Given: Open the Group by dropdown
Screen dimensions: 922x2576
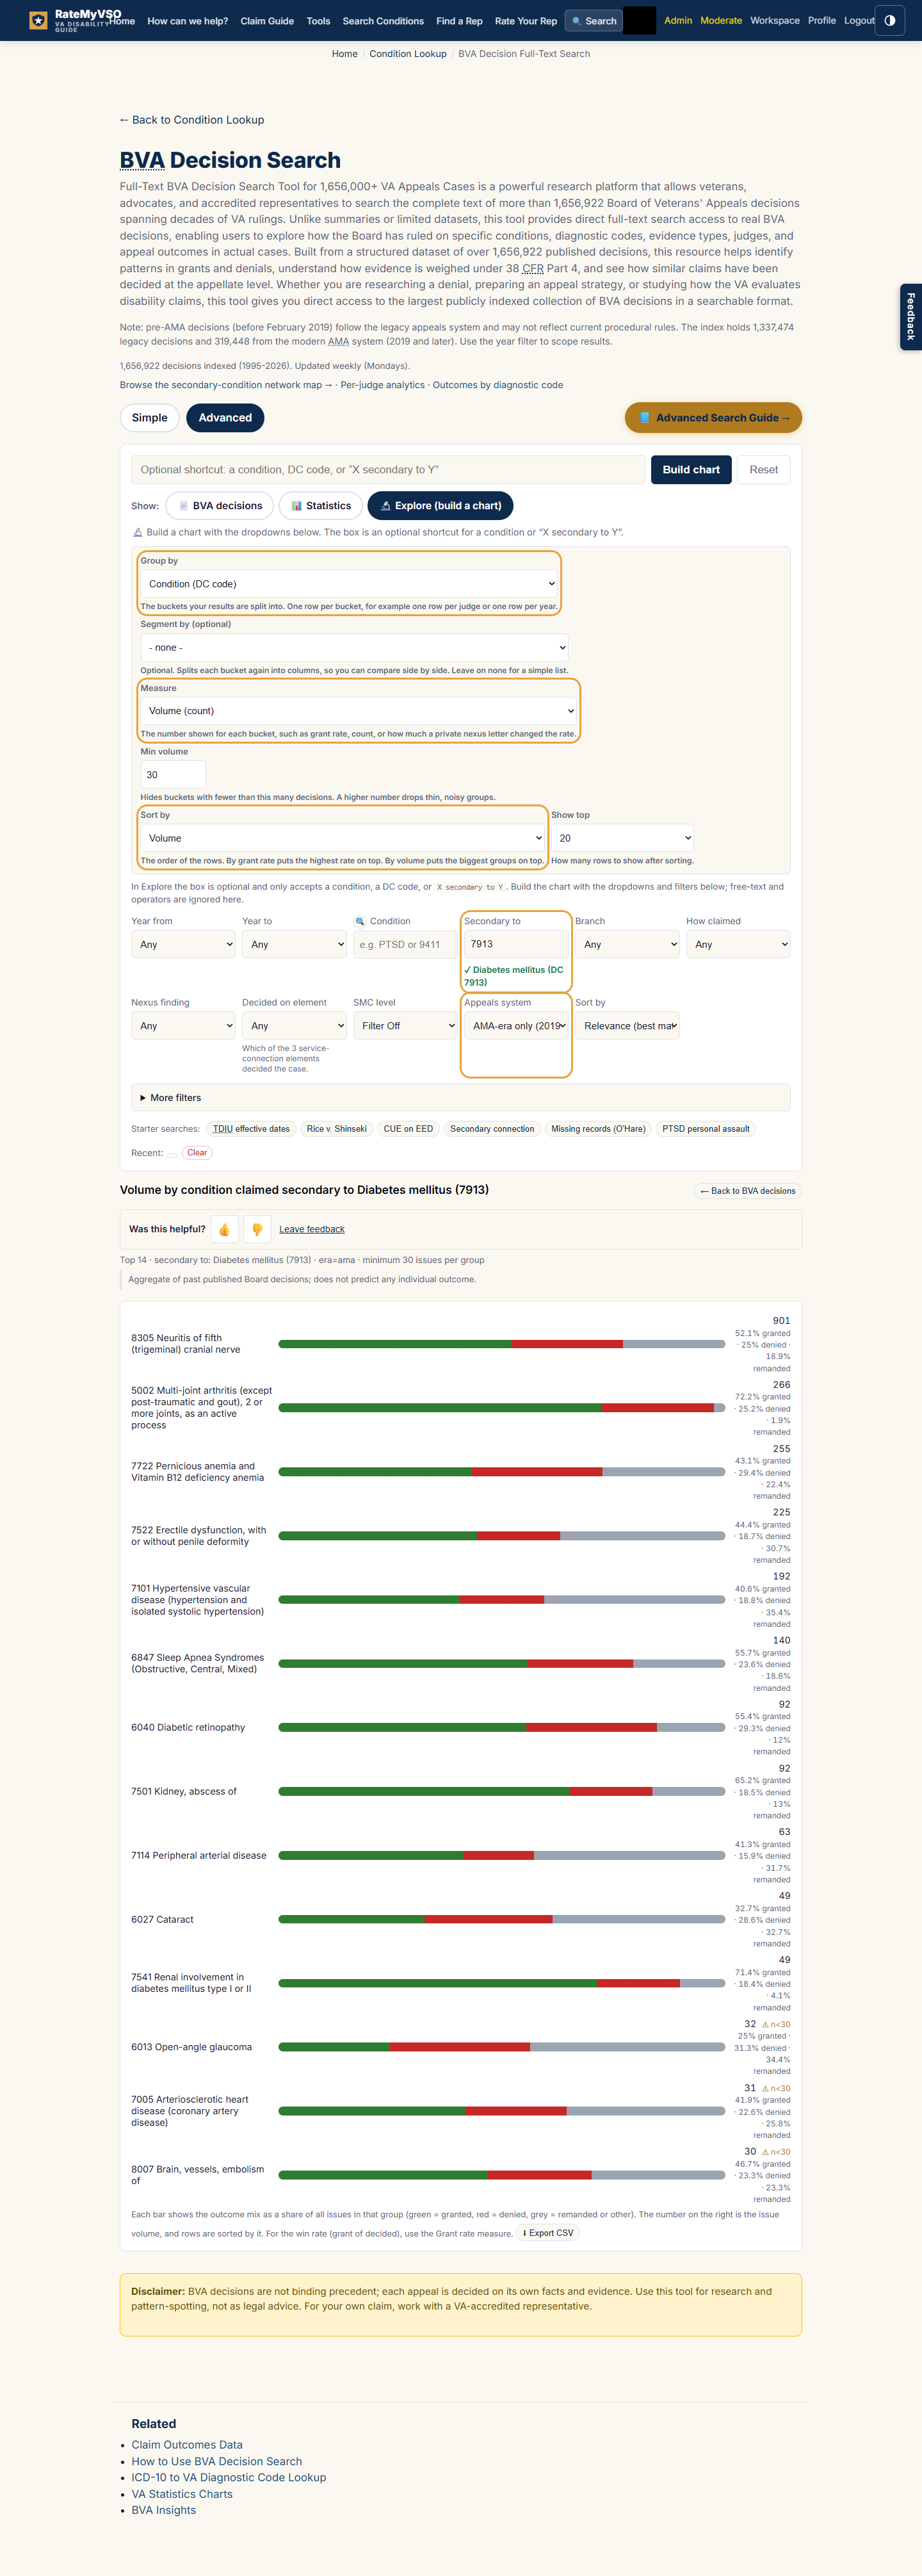Looking at the screenshot, I should pyautogui.click(x=349, y=584).
